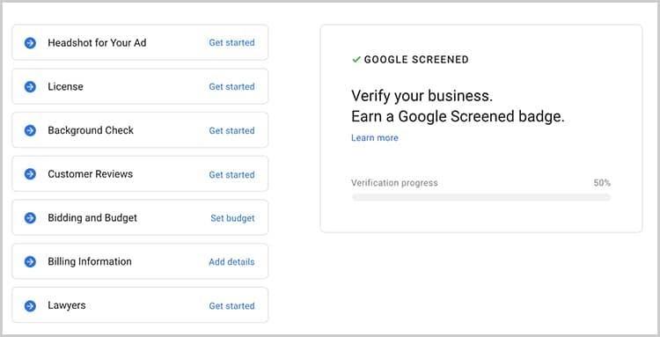Click the Lawyers row title text
The image size is (660, 337).
point(67,305)
